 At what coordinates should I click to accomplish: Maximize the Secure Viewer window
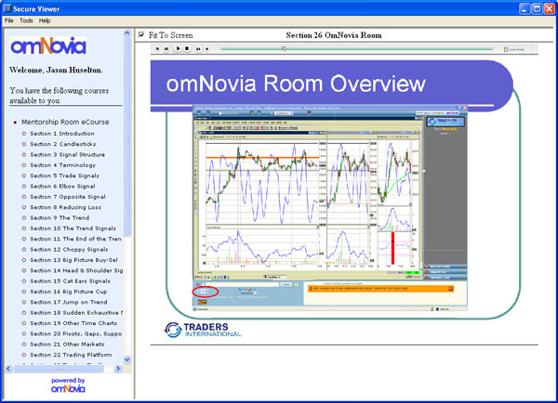pos(537,8)
